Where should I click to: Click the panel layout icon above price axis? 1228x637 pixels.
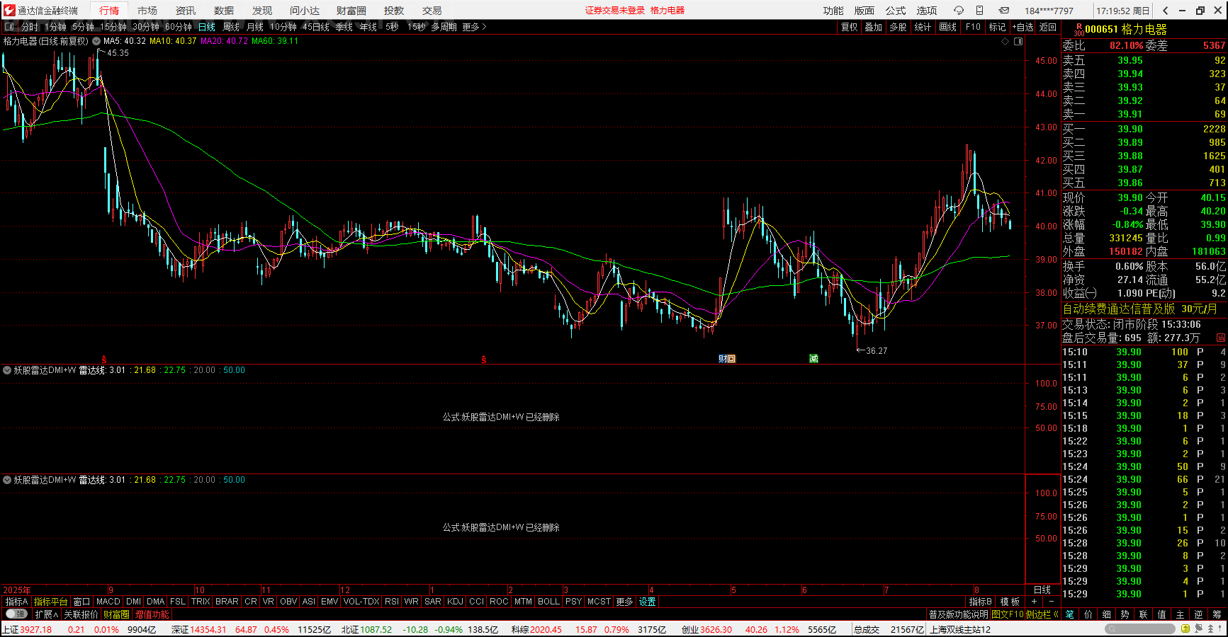click(x=1018, y=42)
